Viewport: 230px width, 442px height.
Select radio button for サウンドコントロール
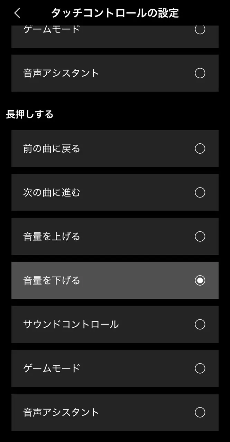[200, 324]
